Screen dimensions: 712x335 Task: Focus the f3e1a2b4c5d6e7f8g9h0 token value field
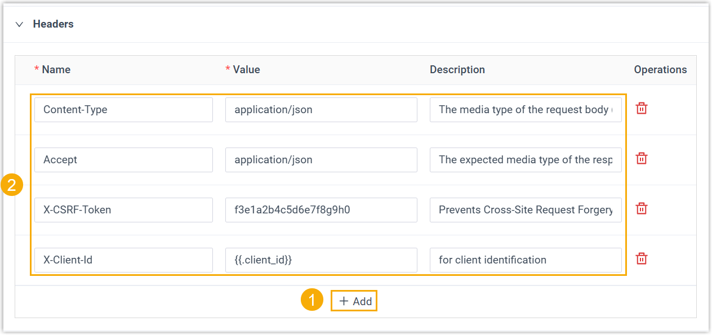pyautogui.click(x=321, y=210)
